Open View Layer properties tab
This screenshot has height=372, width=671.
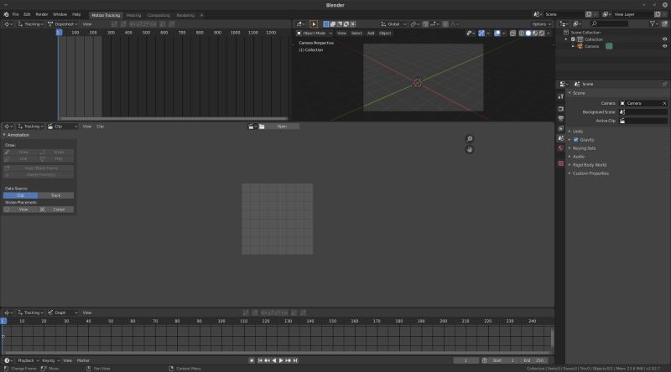[560, 128]
